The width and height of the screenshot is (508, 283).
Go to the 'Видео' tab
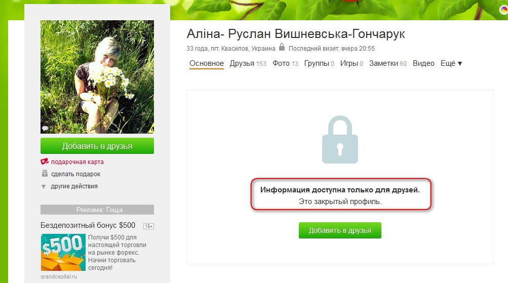423,63
